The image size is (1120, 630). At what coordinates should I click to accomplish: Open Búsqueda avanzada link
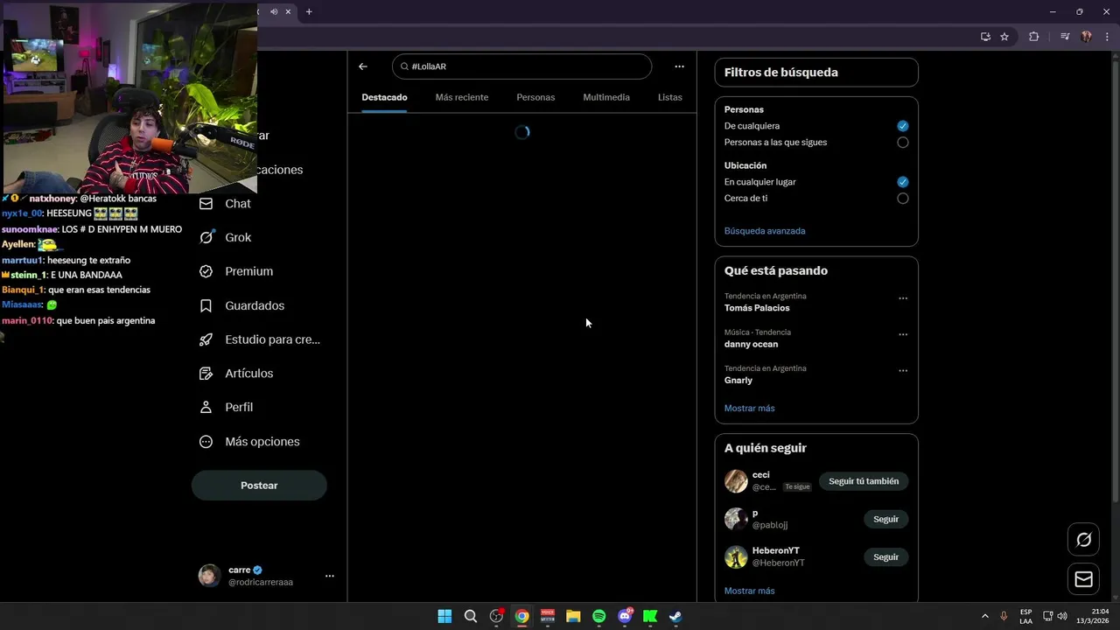(765, 231)
